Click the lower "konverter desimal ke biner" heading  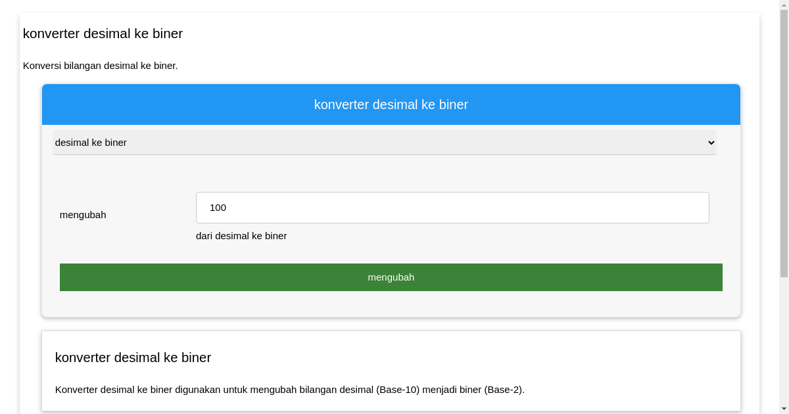click(133, 357)
